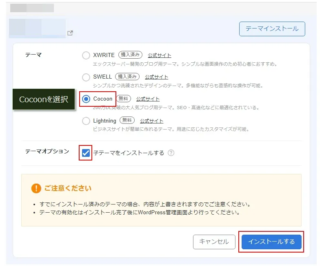Click the dark Cocoonを選択 annotation label
The image size is (322, 266).
pyautogui.click(x=44, y=99)
